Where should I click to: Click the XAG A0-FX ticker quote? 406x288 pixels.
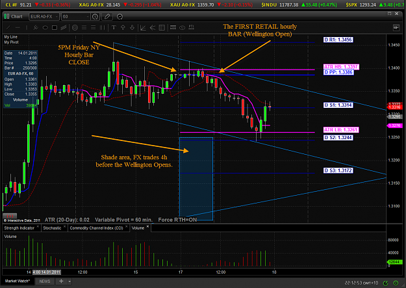coord(120,5)
